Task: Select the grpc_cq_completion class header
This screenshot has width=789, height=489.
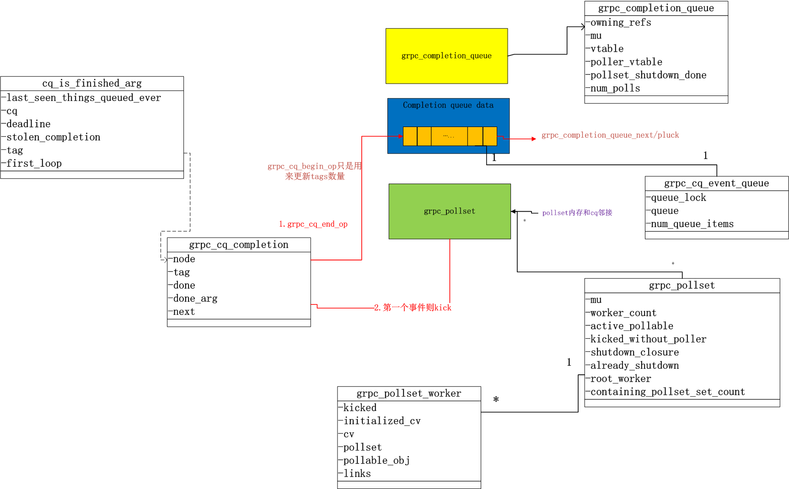Action: [239, 244]
